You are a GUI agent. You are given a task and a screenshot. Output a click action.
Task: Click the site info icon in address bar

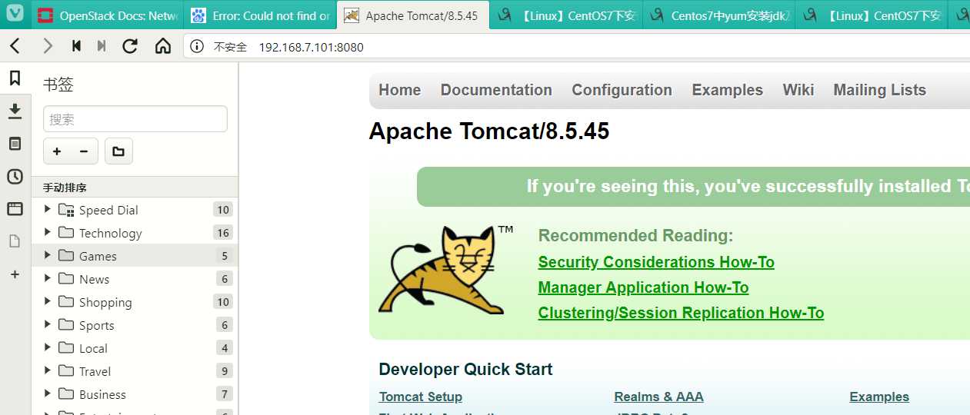click(x=197, y=47)
